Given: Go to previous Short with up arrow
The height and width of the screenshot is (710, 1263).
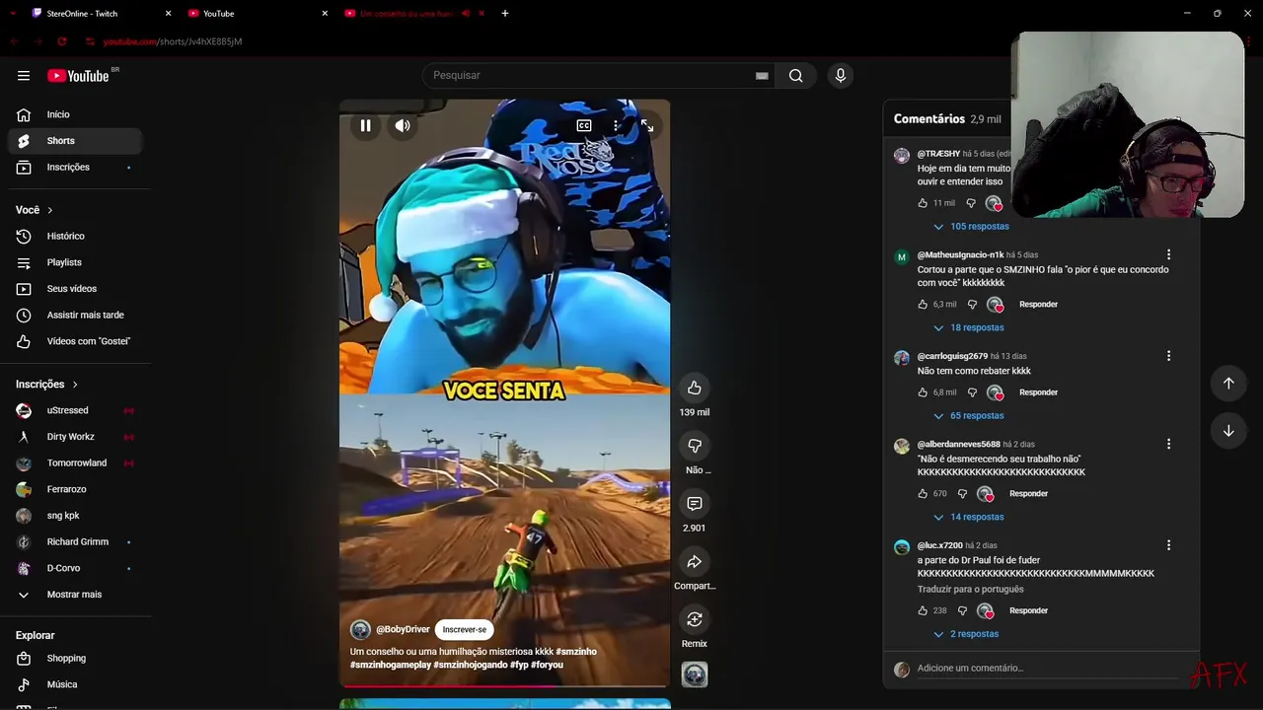Looking at the screenshot, I should [1228, 383].
